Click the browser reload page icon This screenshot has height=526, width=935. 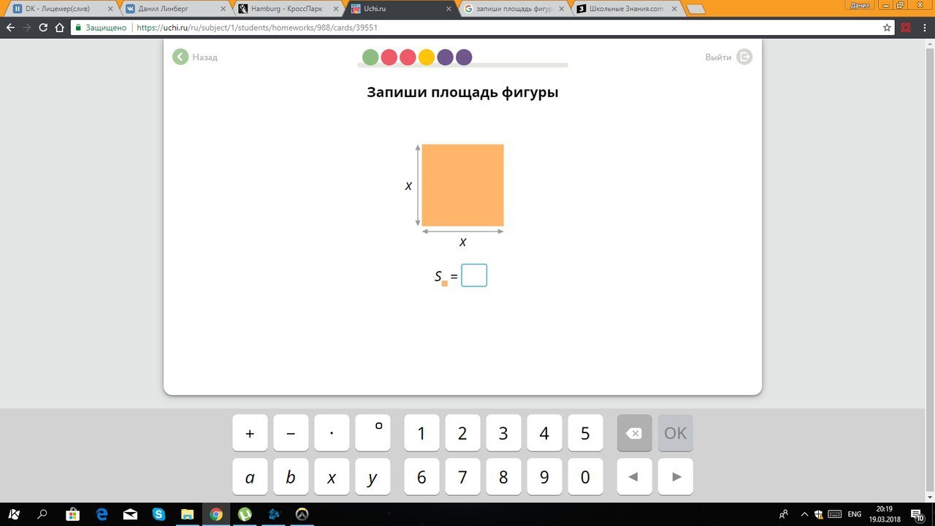[43, 28]
